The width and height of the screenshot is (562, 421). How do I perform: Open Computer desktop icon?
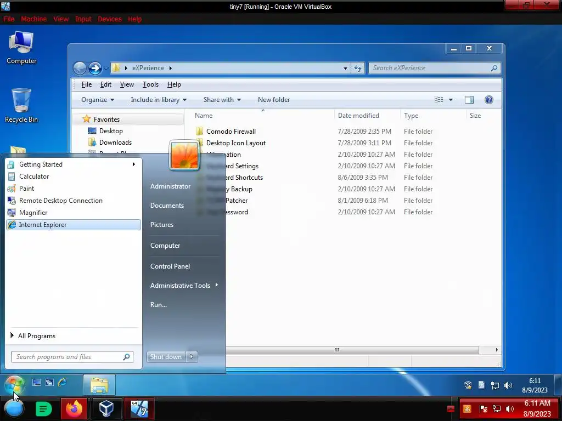click(21, 48)
